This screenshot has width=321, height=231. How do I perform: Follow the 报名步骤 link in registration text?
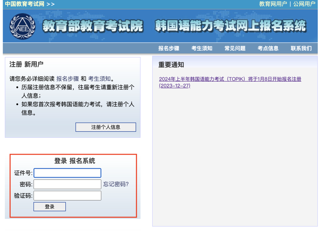coord(67,79)
